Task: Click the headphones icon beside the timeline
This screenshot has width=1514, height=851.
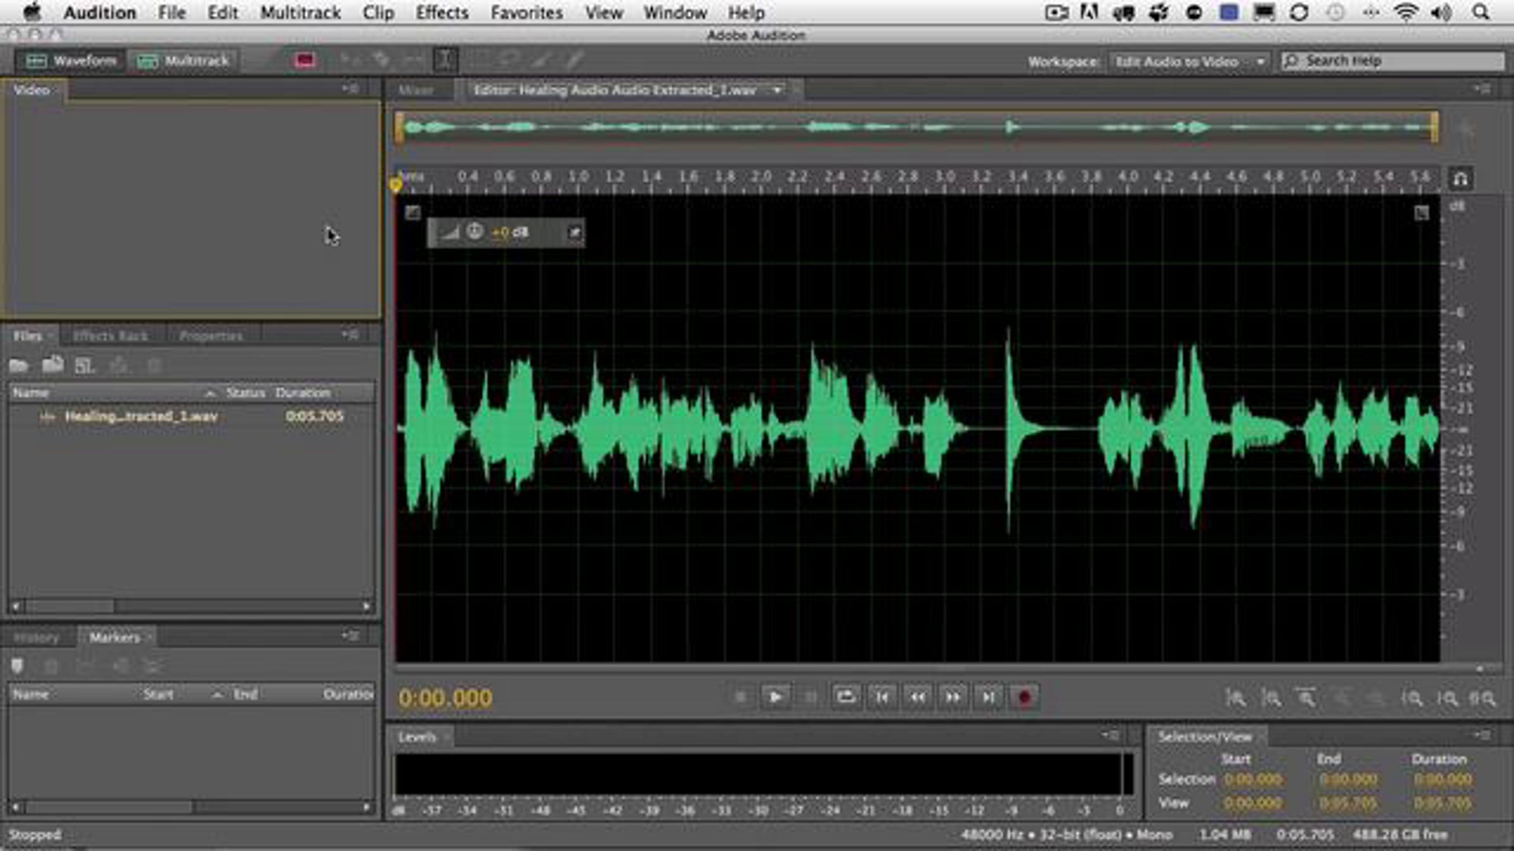Action: click(x=1460, y=180)
